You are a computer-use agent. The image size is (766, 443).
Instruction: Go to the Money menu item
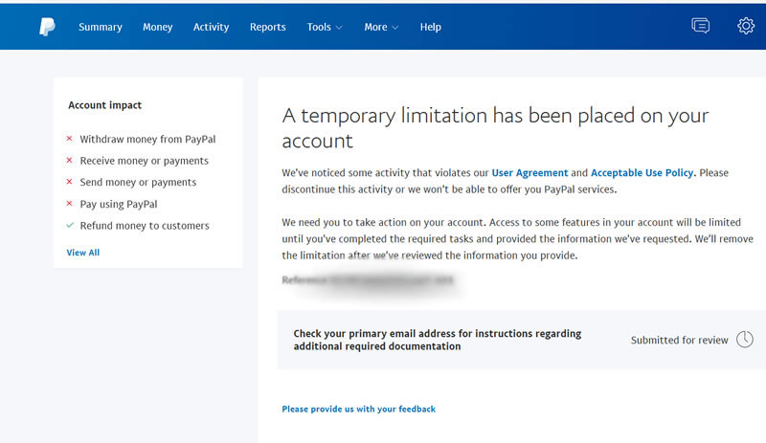click(157, 27)
